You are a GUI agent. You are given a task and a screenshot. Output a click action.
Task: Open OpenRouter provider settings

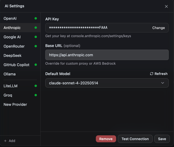point(20,46)
